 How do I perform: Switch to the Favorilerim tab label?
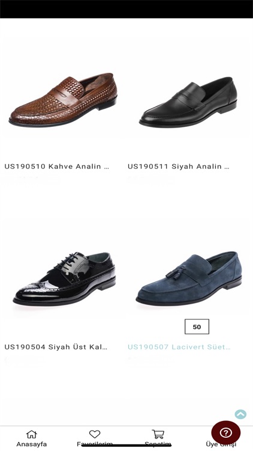95,444
